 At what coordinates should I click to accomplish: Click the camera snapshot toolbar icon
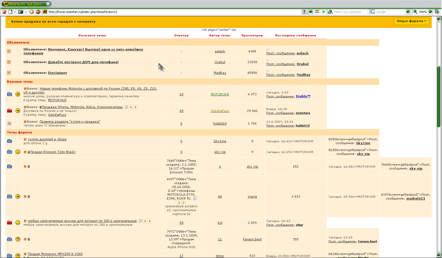pyautogui.click(x=21, y=12)
